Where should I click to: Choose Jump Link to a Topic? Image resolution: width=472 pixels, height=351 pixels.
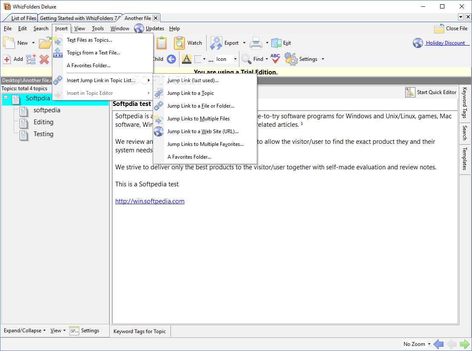(205, 93)
